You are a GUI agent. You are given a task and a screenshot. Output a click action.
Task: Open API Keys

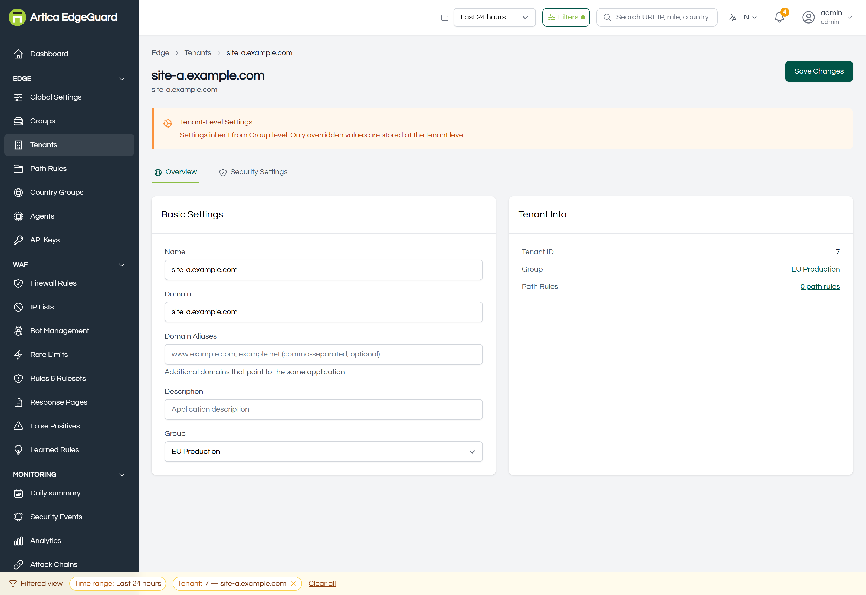tap(69, 240)
